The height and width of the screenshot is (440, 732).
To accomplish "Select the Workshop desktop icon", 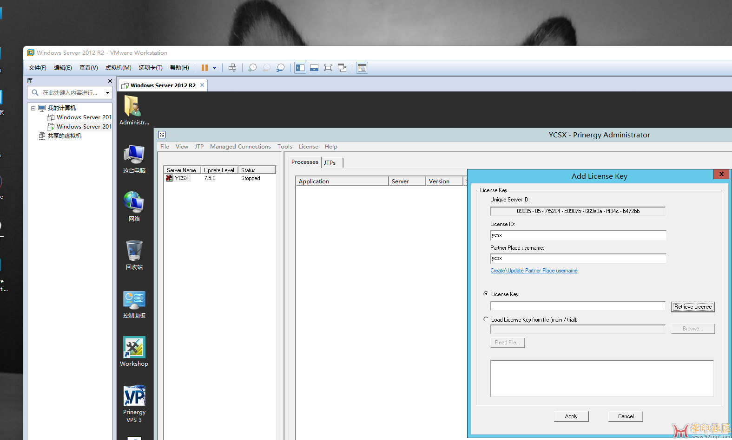I will point(134,352).
